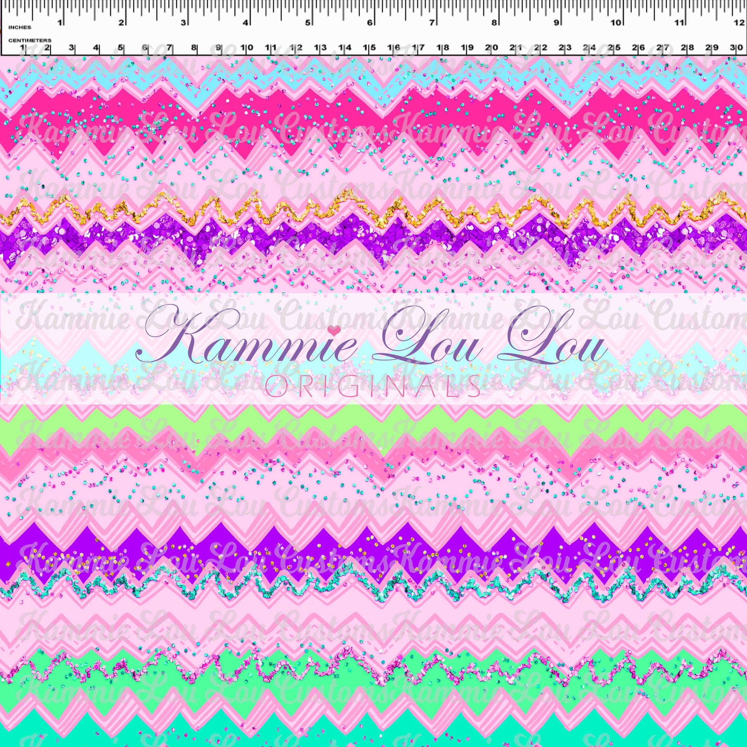Click the INCHES label on the ruler
The image size is (747, 747).
click(x=19, y=28)
